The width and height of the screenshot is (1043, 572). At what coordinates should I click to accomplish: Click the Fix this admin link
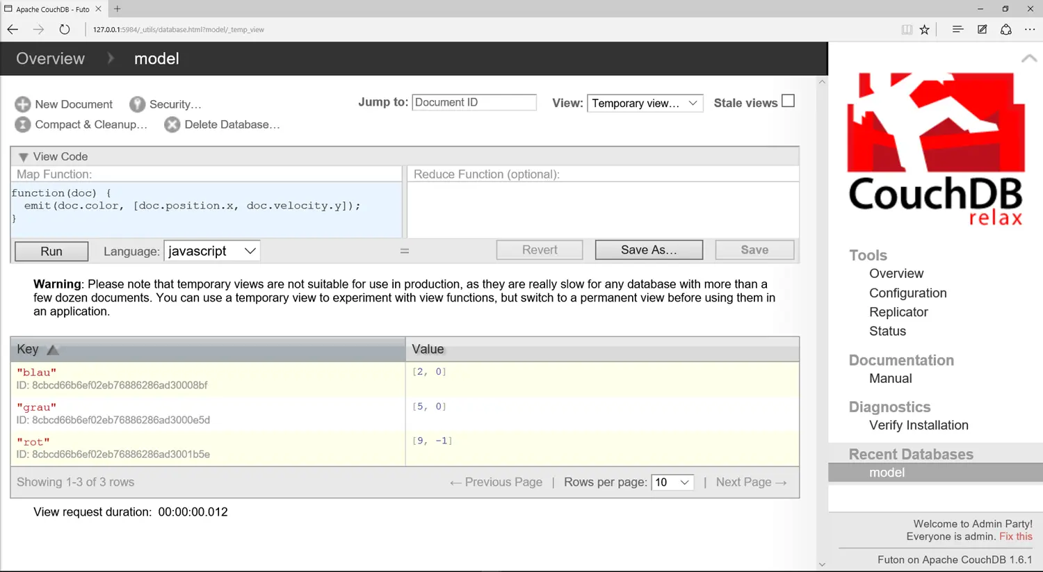(x=1015, y=537)
